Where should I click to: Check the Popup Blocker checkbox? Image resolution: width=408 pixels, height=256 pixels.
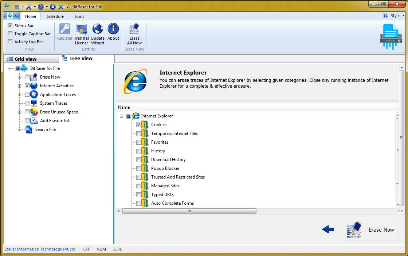click(x=138, y=168)
